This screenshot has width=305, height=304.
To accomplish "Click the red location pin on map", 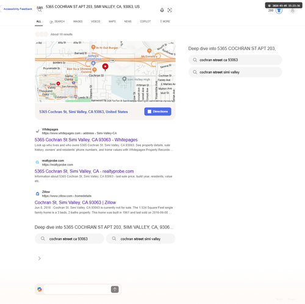I will coord(105,67).
